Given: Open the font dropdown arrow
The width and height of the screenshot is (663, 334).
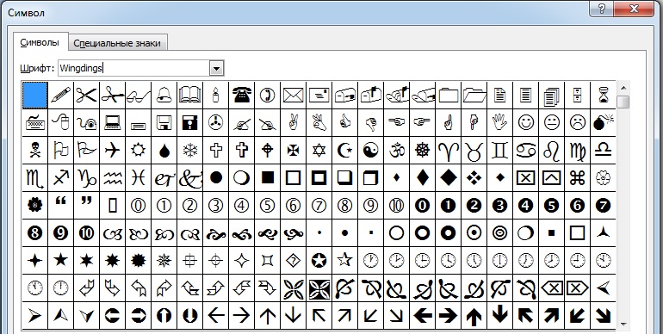Looking at the screenshot, I should pos(216,68).
